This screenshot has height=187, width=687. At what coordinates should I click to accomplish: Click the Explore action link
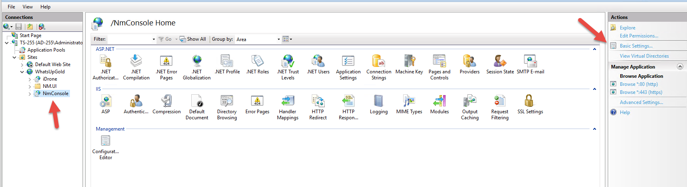pyautogui.click(x=628, y=28)
